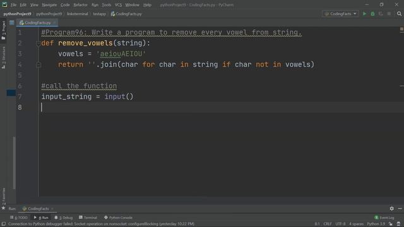
Task: Close the CodingFacts run tab
Action: pos(52,209)
